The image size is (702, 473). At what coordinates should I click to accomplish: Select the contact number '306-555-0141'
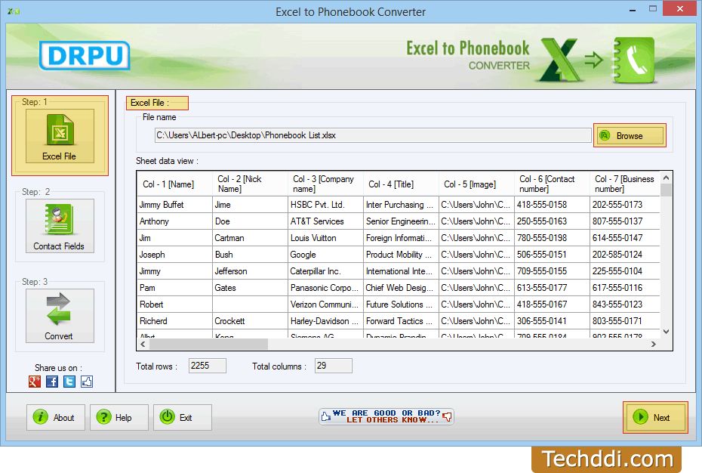[x=552, y=321]
